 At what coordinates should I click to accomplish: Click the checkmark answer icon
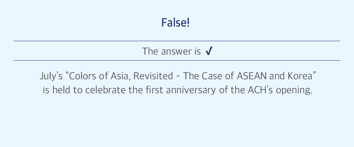click(209, 51)
